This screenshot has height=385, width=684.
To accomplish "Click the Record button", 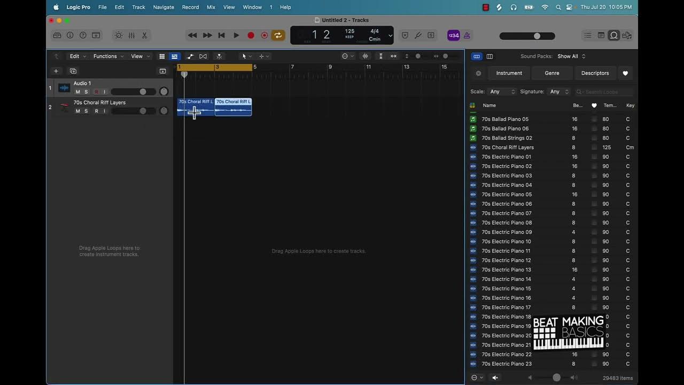I will coord(251,35).
